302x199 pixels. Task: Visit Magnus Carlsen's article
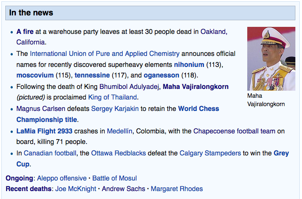click(x=41, y=109)
